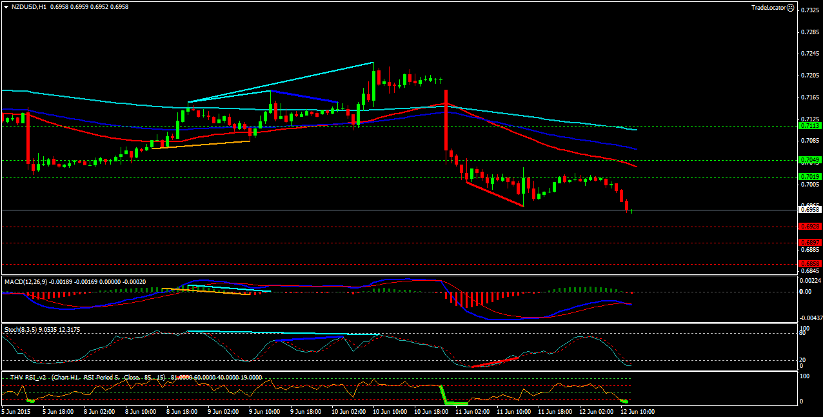
Task: Open the one-click trading arrow beside NZDUSD,H1
Action: [6, 6]
